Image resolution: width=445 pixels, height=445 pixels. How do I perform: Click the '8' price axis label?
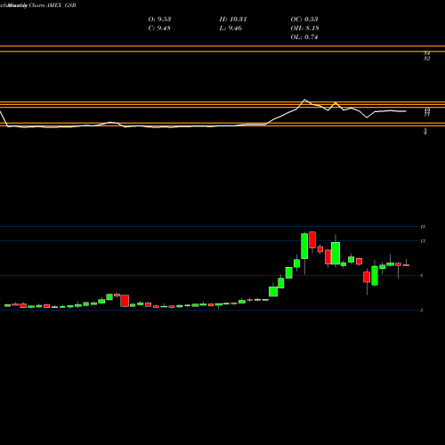[422, 276]
